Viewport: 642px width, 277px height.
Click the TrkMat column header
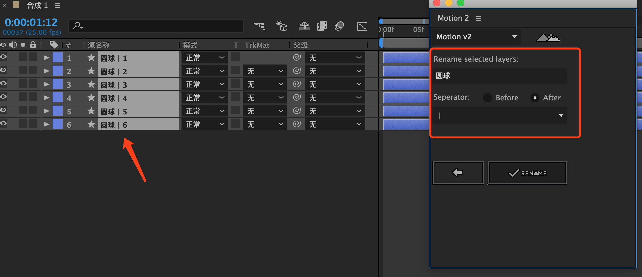click(257, 45)
